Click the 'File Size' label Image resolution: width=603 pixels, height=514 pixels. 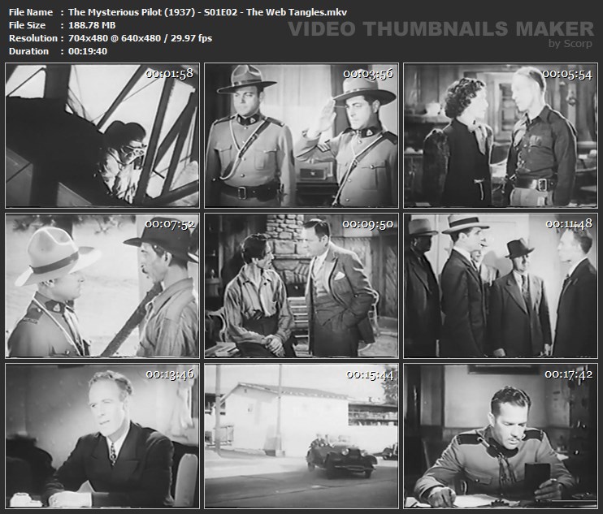click(27, 25)
